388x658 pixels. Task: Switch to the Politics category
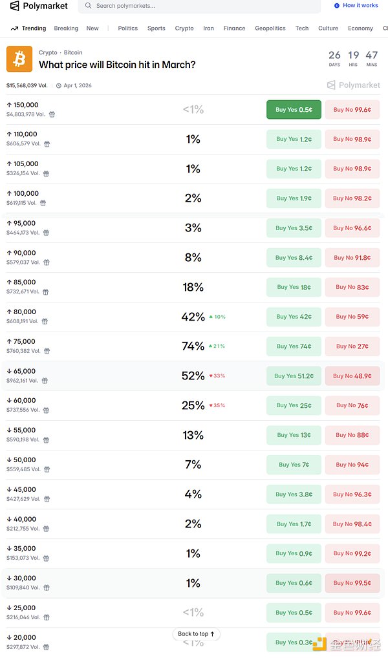(127, 28)
